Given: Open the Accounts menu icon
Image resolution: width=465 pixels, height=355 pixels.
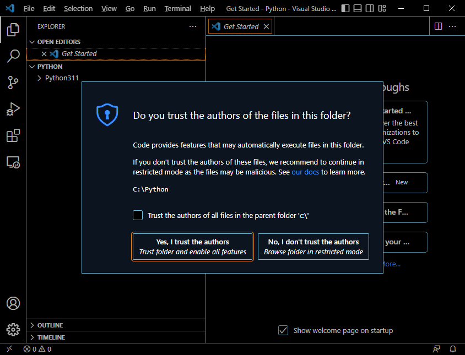Looking at the screenshot, I should [13, 303].
